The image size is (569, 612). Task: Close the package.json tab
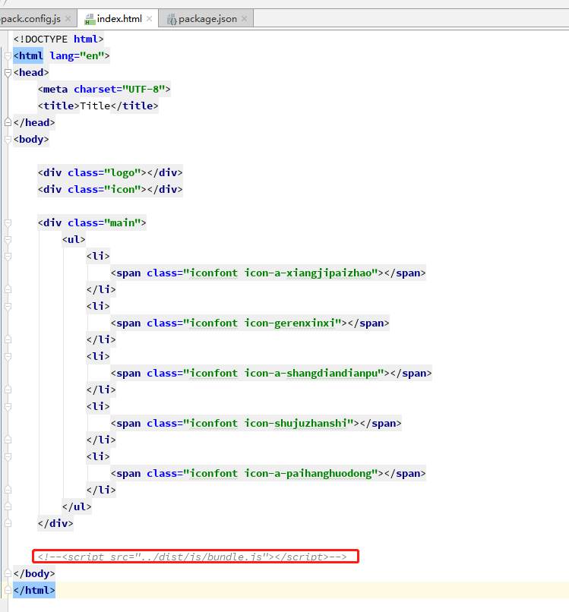click(244, 19)
